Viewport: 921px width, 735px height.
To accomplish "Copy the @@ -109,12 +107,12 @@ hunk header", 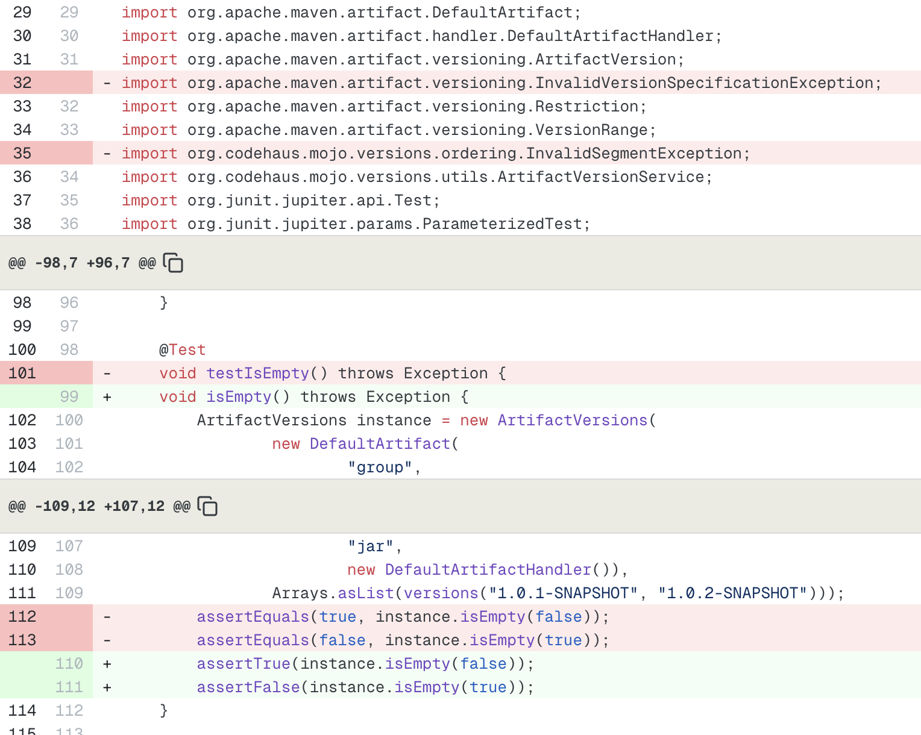I will [x=208, y=506].
